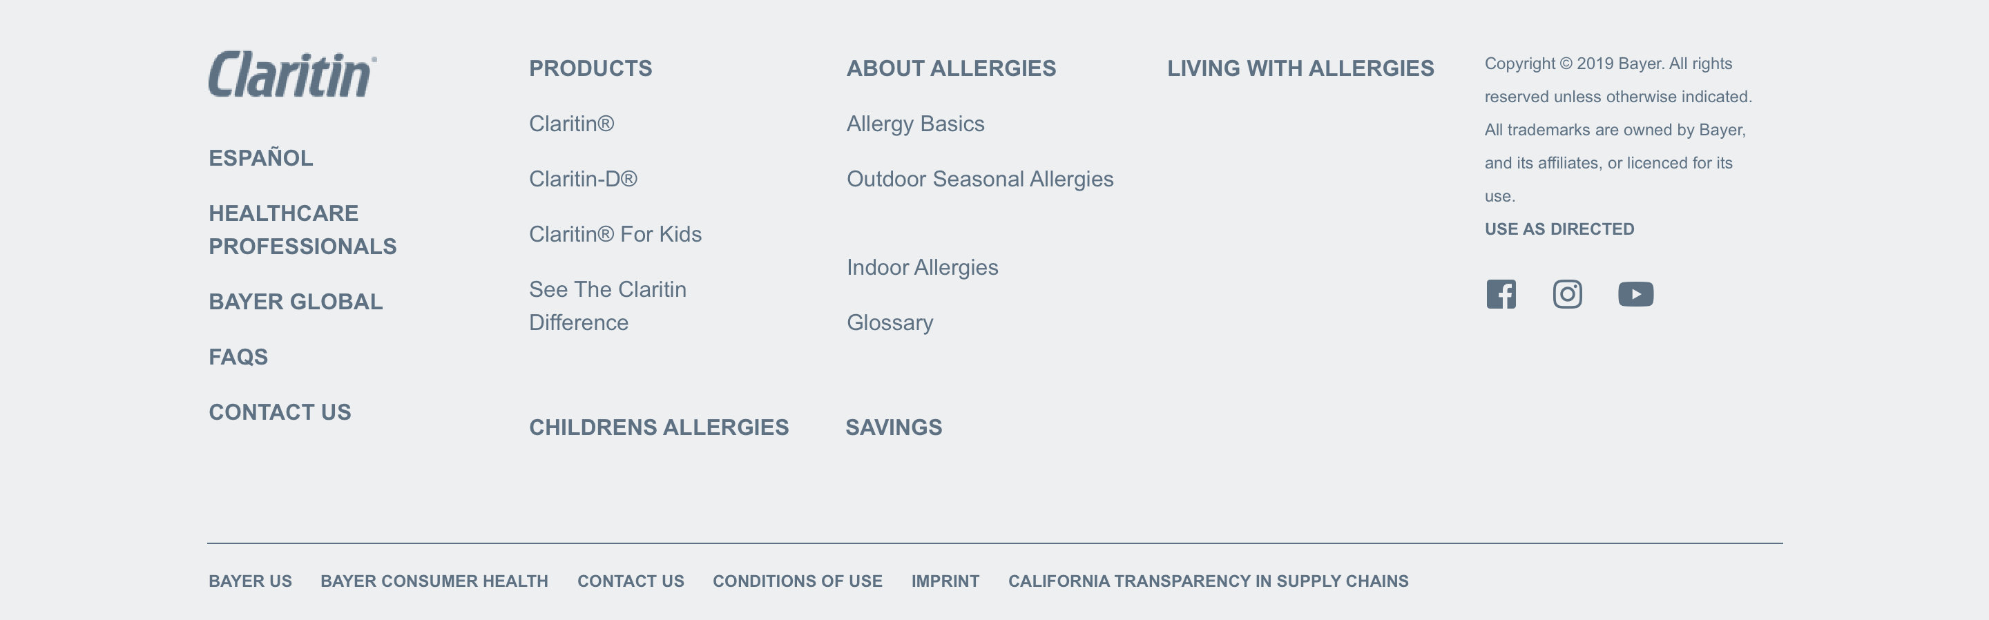The height and width of the screenshot is (620, 1989).
Task: Open Claritin® For Kids link
Action: tap(615, 234)
